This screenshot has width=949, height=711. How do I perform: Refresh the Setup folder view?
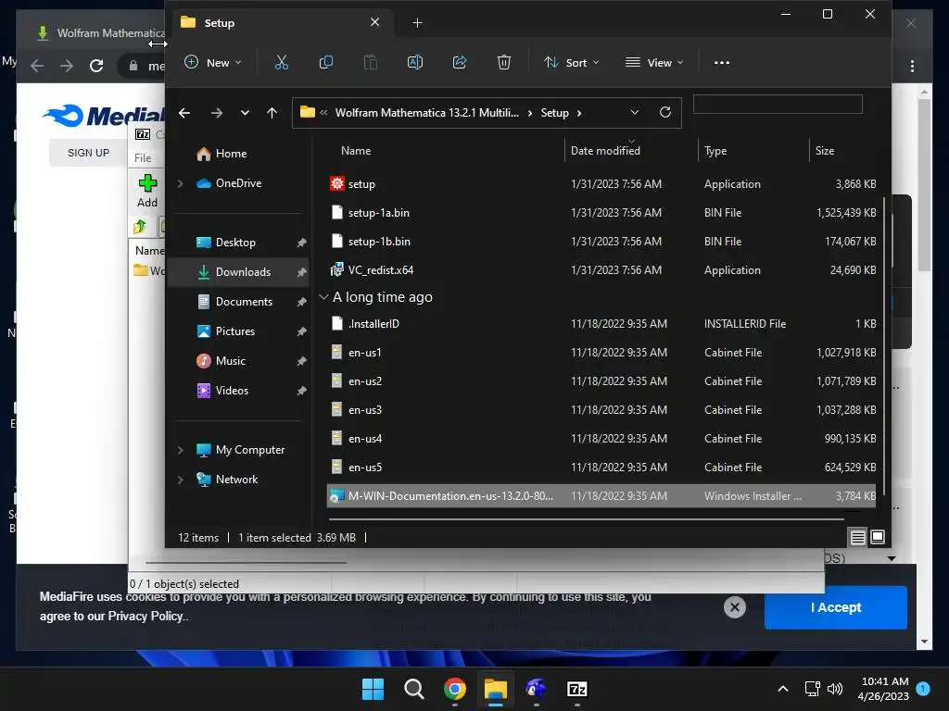pyautogui.click(x=665, y=112)
